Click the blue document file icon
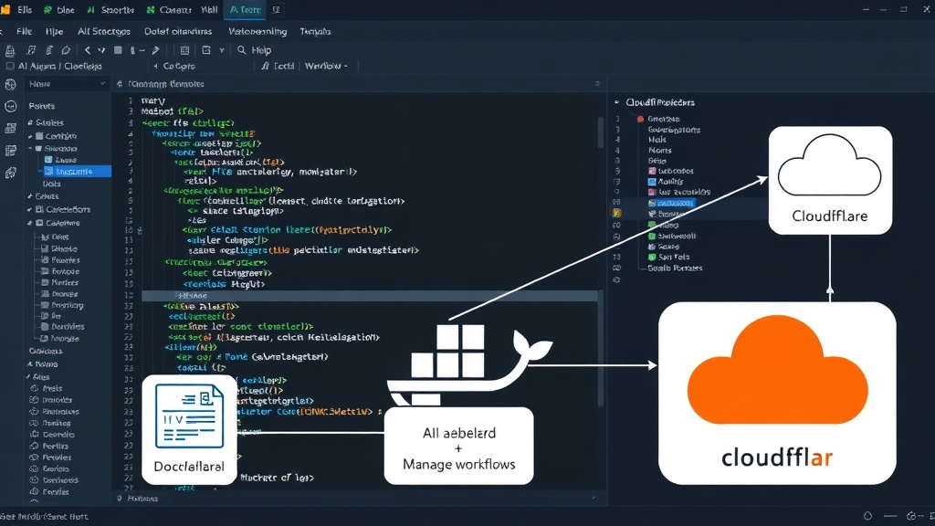935x526 pixels. (x=189, y=416)
